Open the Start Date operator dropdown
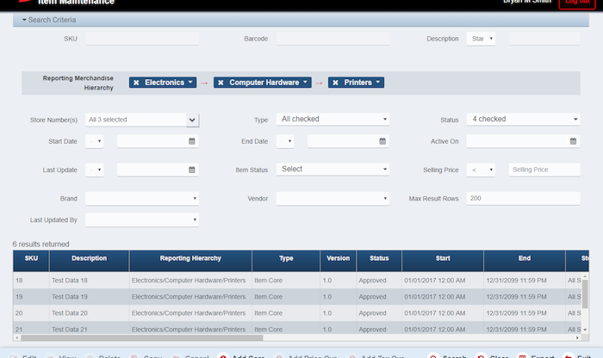Image resolution: width=603 pixels, height=358 pixels. 94,141
